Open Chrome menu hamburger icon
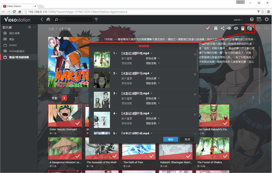 click(x=268, y=12)
